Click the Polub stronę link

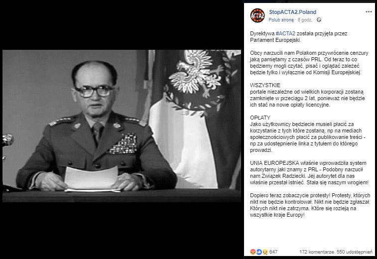coord(281,20)
